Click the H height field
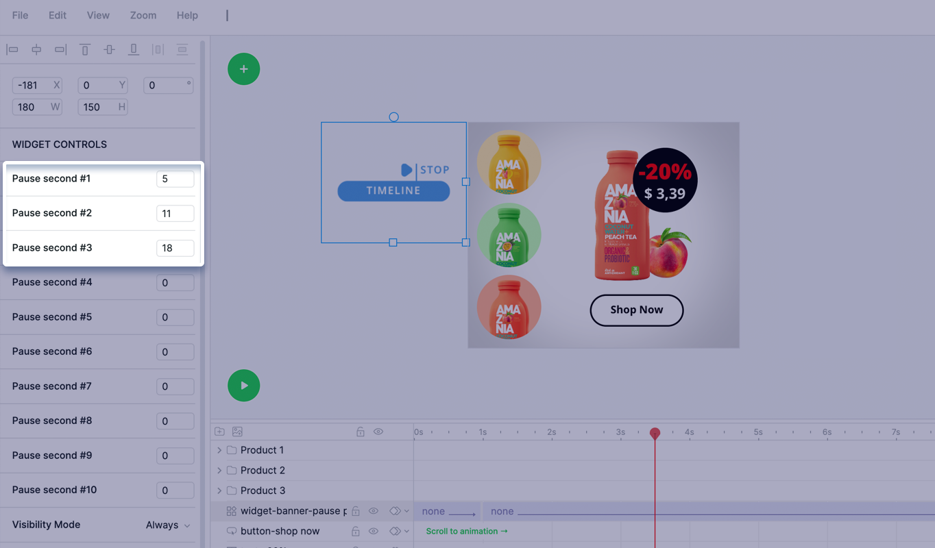Viewport: 935px width, 548px height. 103,107
